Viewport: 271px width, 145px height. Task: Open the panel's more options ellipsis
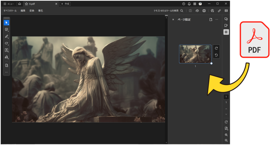click(x=217, y=20)
